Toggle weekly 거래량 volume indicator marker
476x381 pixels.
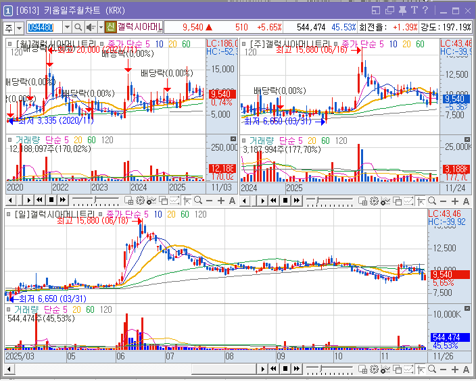click(x=244, y=141)
